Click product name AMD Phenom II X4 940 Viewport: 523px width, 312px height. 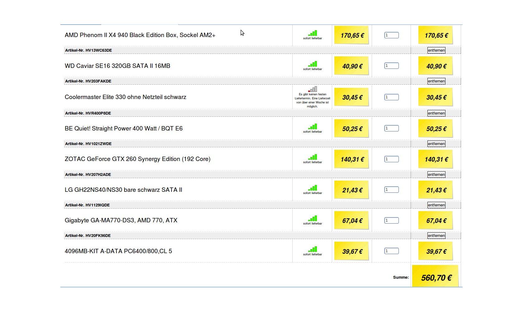point(140,35)
